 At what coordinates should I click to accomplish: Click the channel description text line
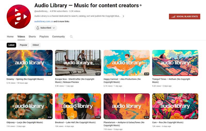78,16
